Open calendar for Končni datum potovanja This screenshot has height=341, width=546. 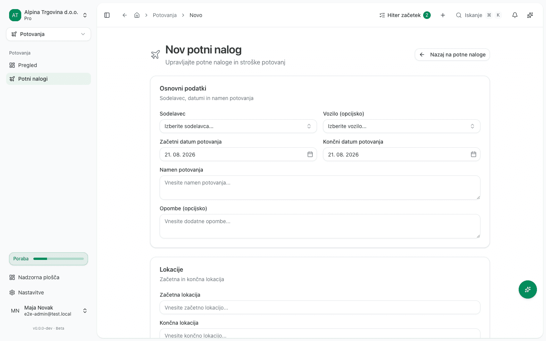pos(474,154)
